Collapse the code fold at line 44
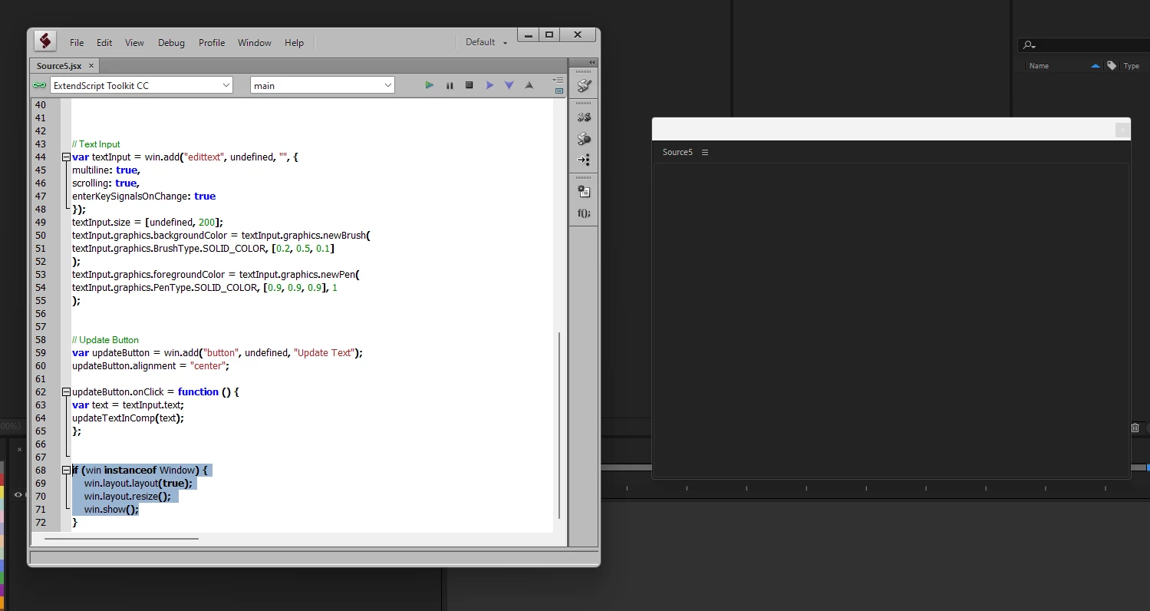Viewport: 1150px width, 611px height. 66,157
